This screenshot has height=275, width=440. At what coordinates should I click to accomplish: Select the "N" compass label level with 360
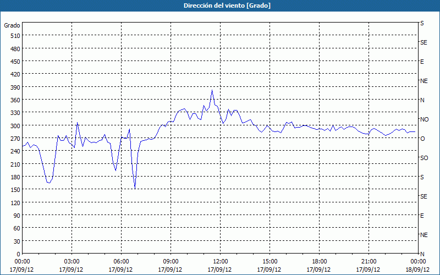[422, 100]
